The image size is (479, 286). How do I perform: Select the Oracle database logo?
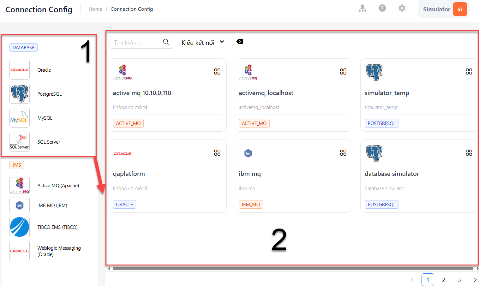[20, 70]
